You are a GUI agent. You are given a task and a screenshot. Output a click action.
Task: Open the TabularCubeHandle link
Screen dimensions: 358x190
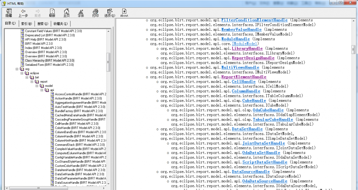pos(273,120)
